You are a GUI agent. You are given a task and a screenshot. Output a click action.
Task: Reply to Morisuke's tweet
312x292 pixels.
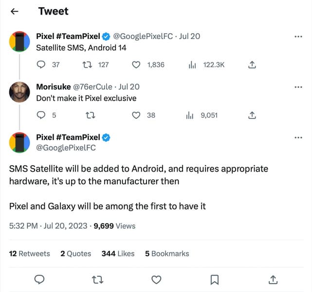click(x=41, y=116)
